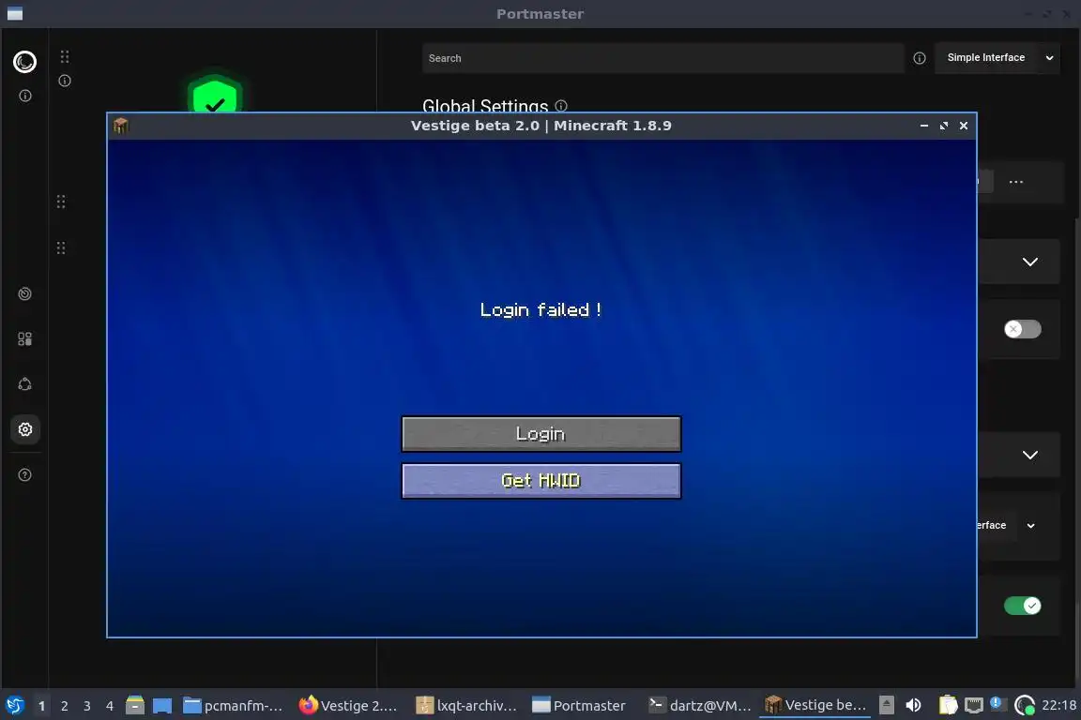
Task: Switch to lxqt-archiver taskbar window
Action: [x=466, y=706]
